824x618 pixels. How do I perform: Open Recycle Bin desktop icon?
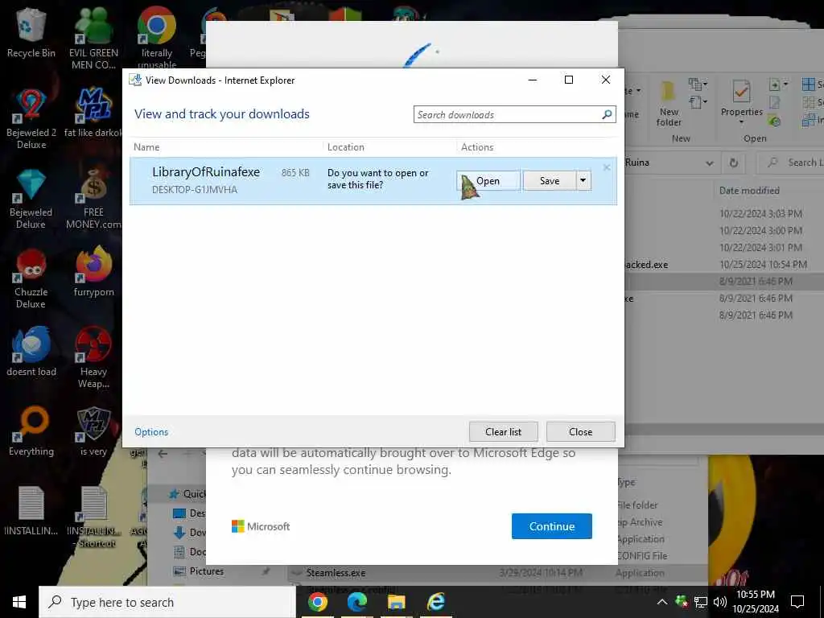[x=31, y=31]
